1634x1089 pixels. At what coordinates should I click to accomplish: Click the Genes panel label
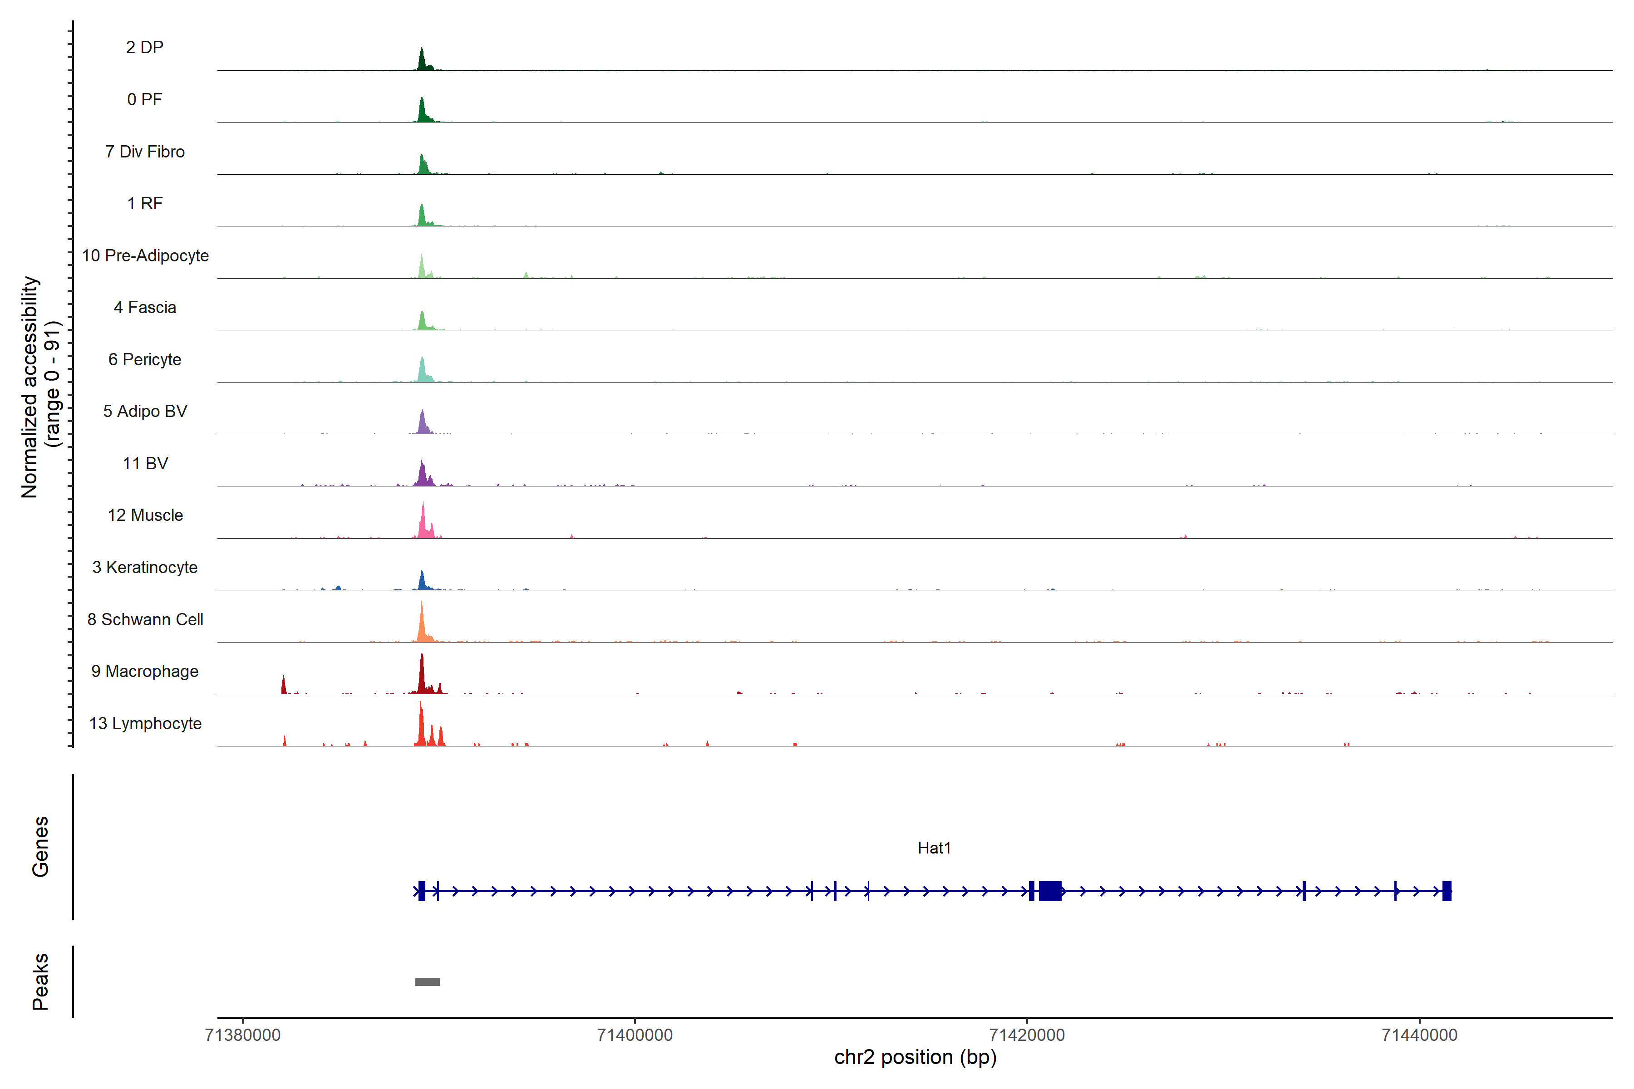[x=40, y=847]
